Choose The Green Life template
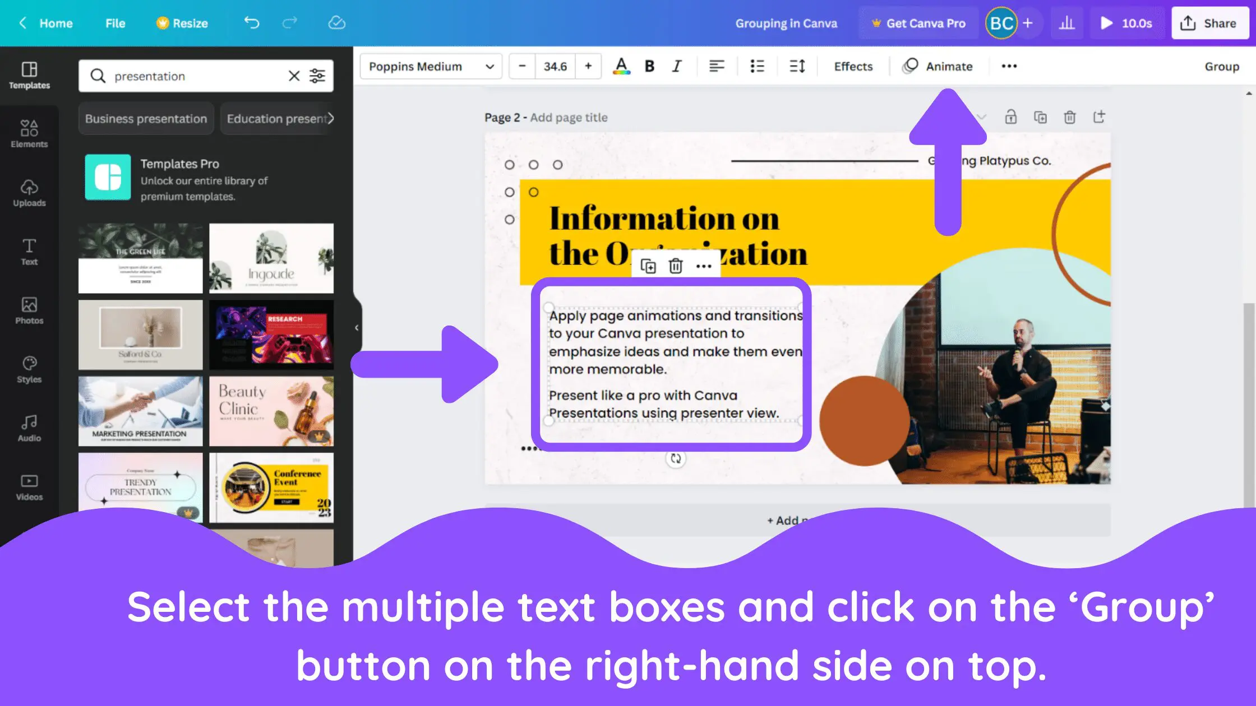 (140, 258)
